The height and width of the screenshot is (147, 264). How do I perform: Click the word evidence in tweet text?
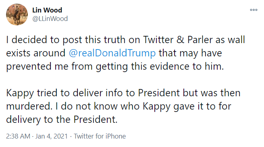[x=170, y=66]
